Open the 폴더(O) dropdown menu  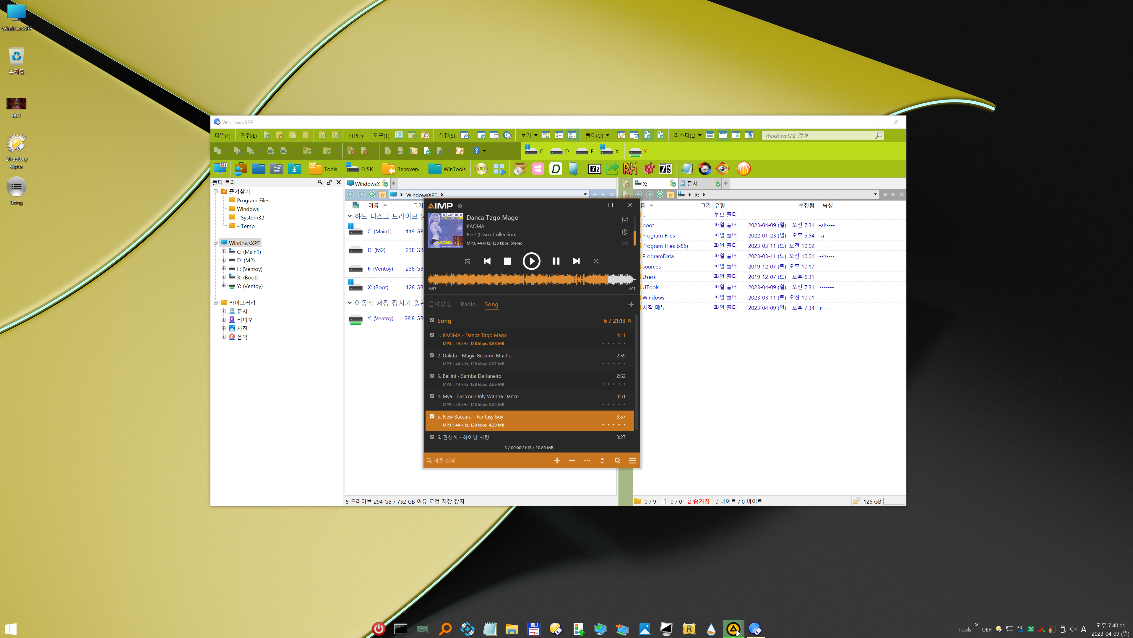pyautogui.click(x=597, y=135)
